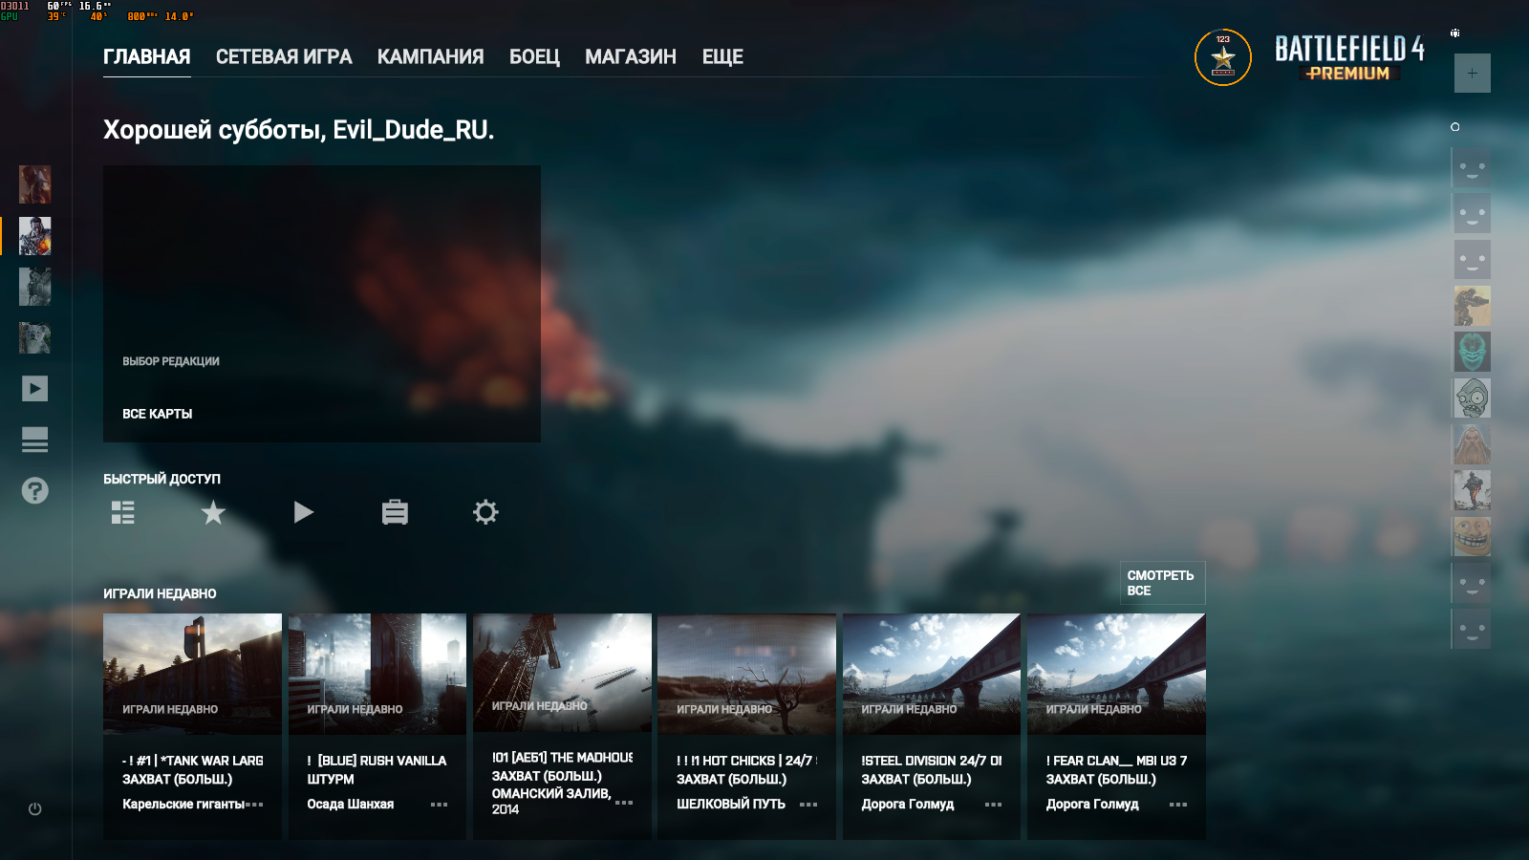Screen dimensions: 1529x860
Task: Open the ГЛАВНАЯ tab
Action: pos(147,57)
